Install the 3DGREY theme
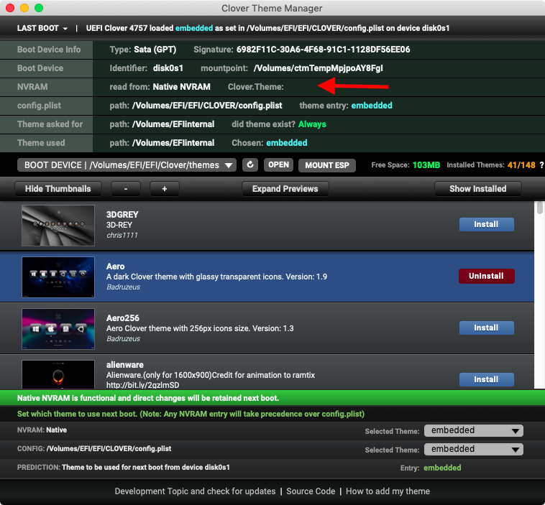Screen dimensions: 545x505 point(487,224)
